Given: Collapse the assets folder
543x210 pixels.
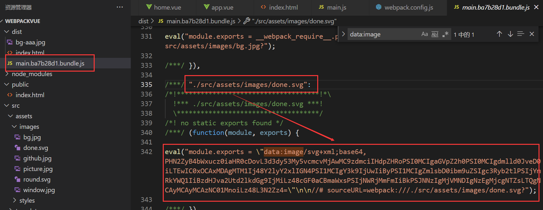Looking at the screenshot, I should click(24, 116).
